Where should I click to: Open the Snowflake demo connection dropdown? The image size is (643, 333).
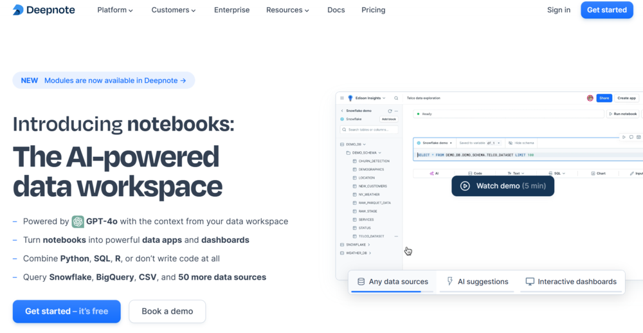(434, 143)
